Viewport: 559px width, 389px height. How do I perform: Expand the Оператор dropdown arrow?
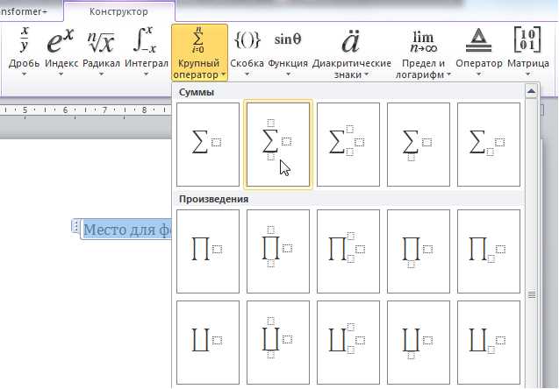tap(479, 74)
